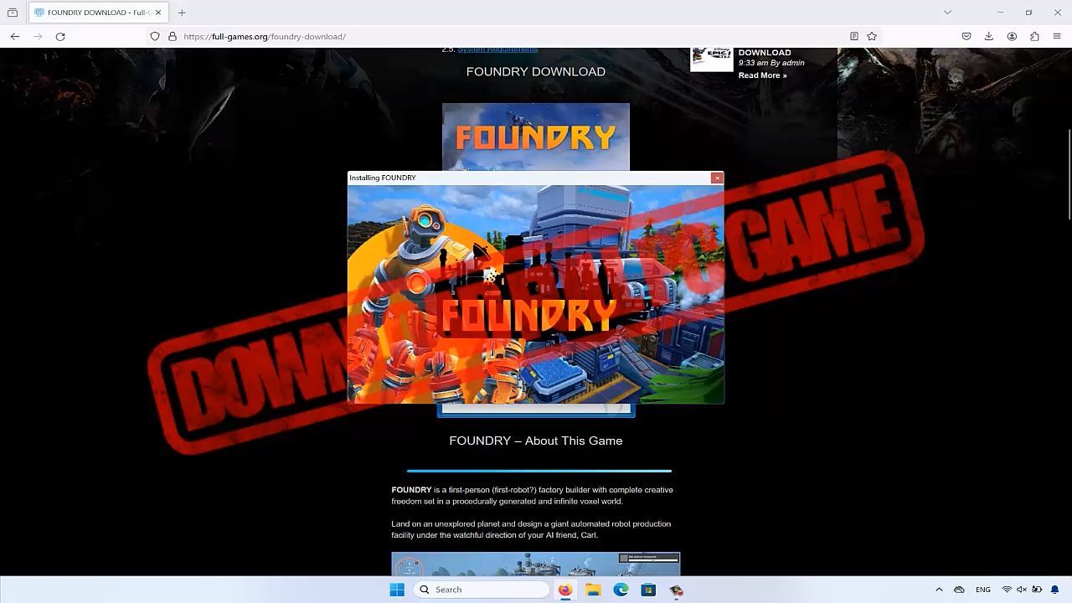Open the Firefox downloads panel
Image resolution: width=1072 pixels, height=603 pixels.
click(x=988, y=37)
